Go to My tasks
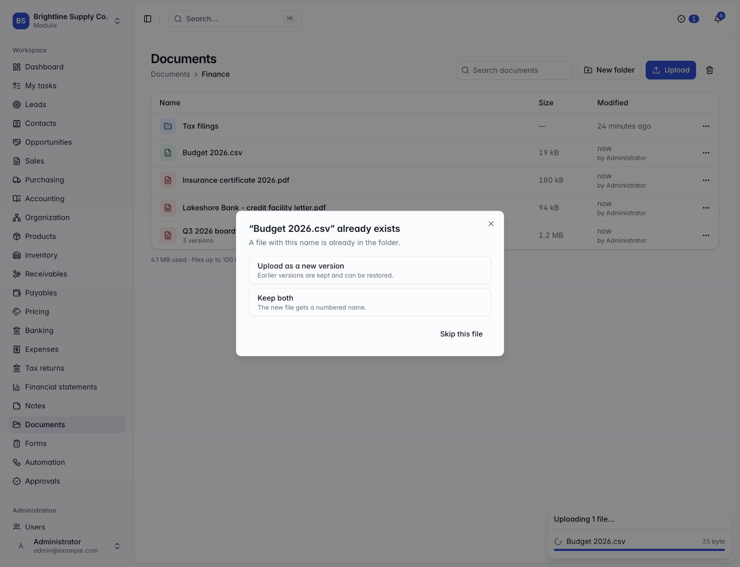 [x=67, y=86]
